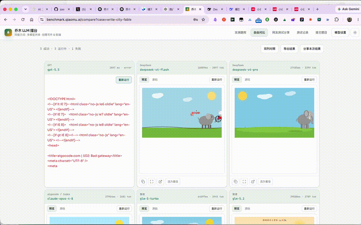Switch to the X (5) tab
The height and width of the screenshot is (225, 361).
[x=84, y=9]
